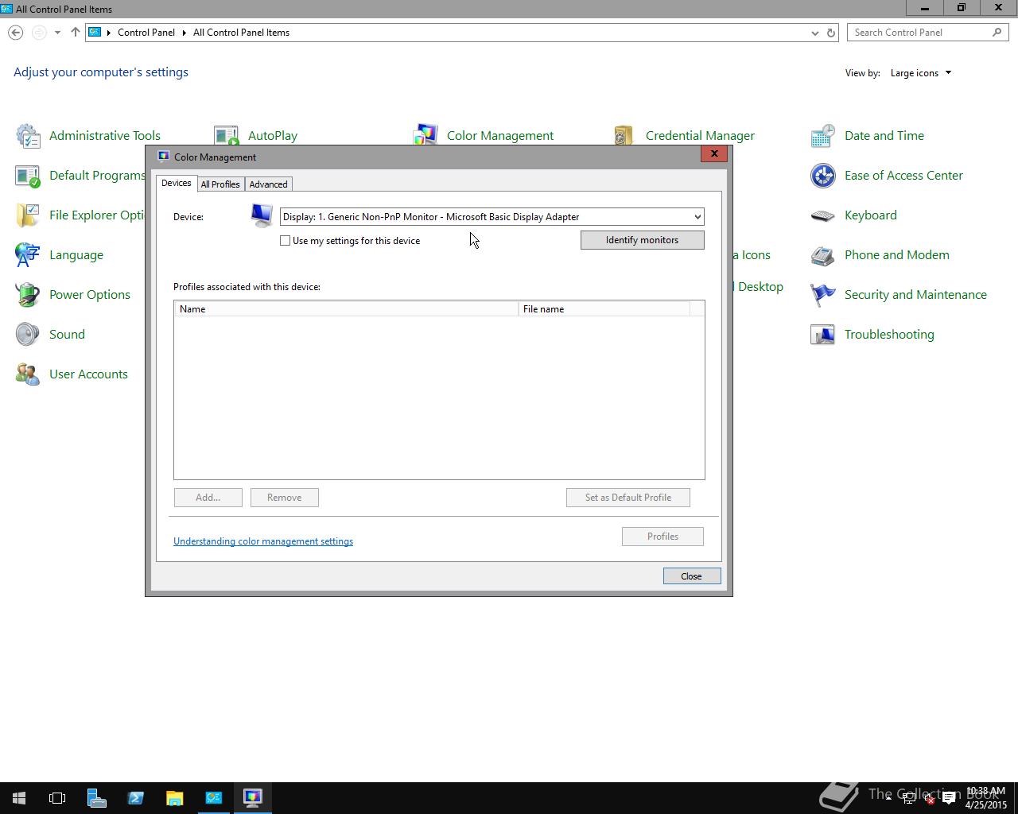Open the Ease of Access Center icon

pyautogui.click(x=823, y=176)
